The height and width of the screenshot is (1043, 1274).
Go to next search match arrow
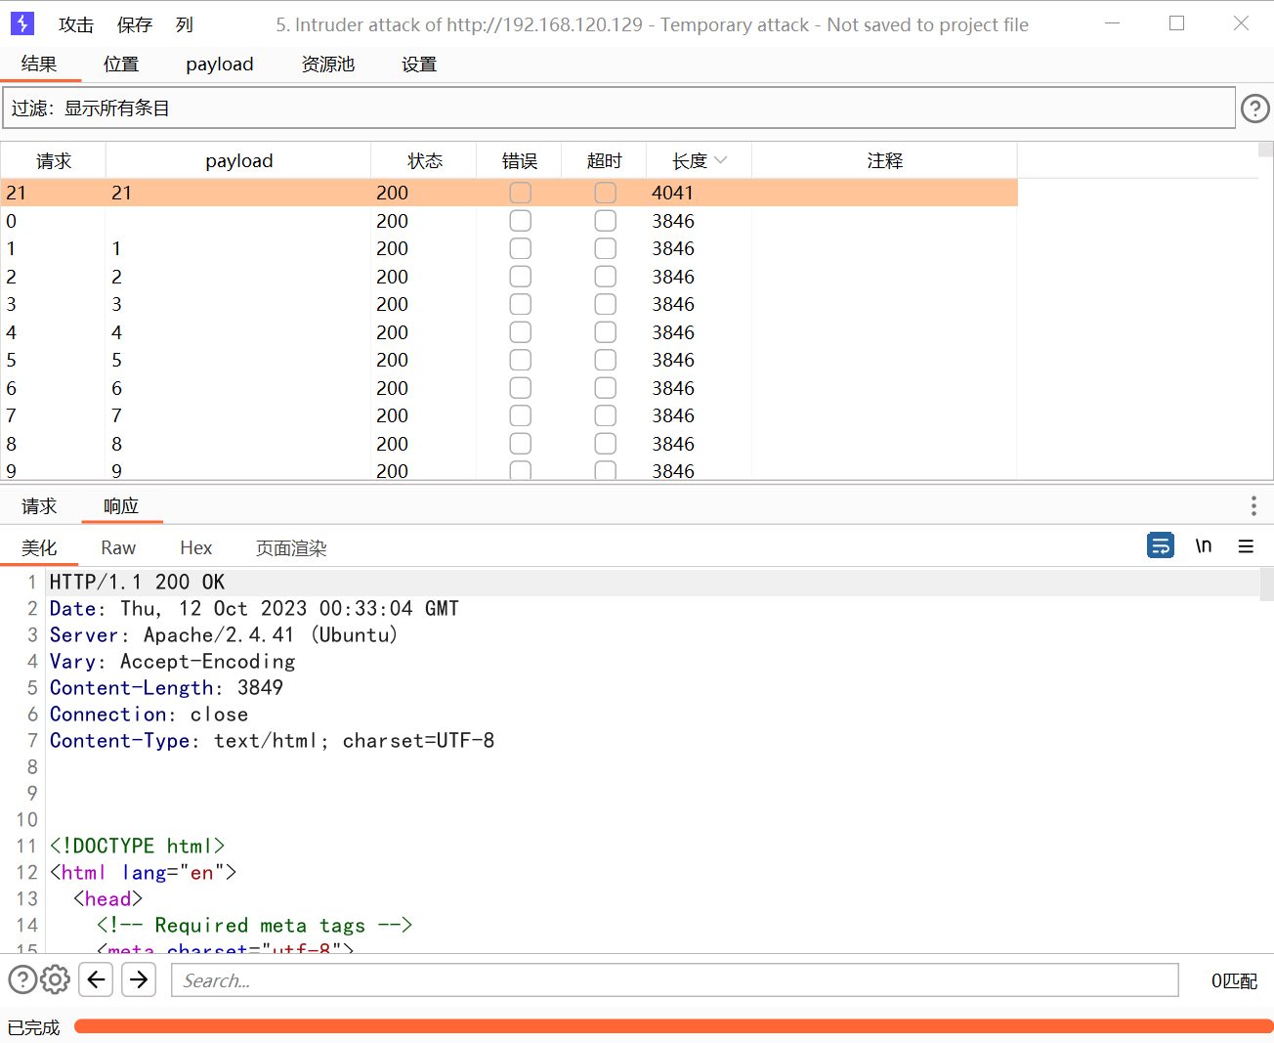point(139,978)
